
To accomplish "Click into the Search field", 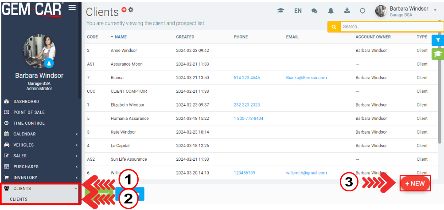I will click(x=390, y=27).
